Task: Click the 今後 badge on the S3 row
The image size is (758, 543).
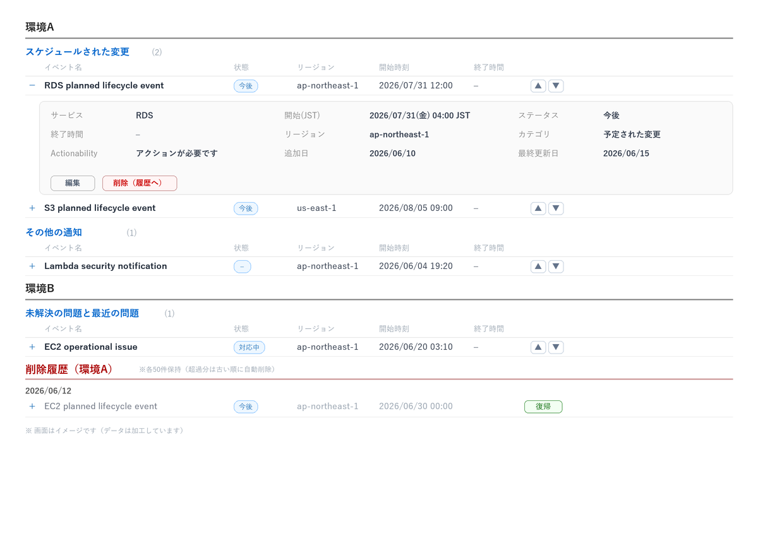Action: pos(246,208)
